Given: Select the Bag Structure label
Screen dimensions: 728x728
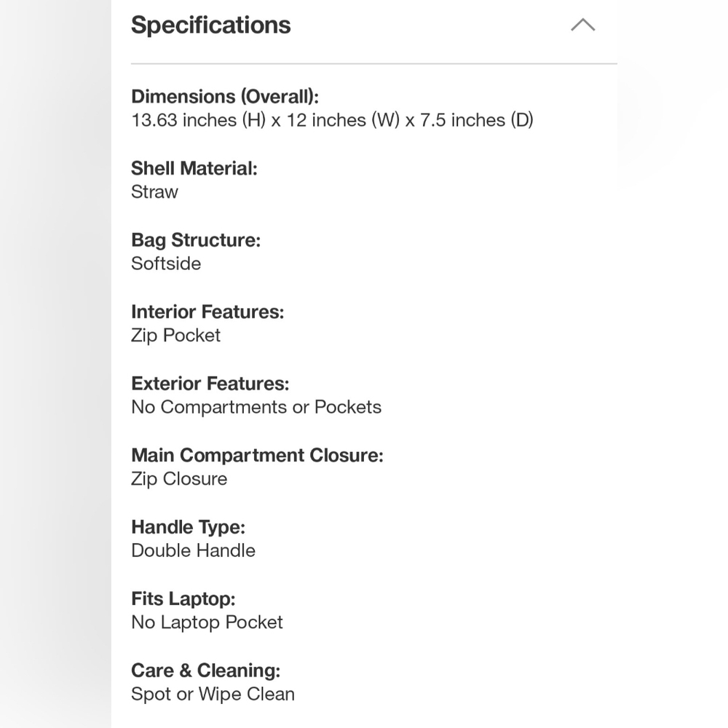Looking at the screenshot, I should 196,240.
